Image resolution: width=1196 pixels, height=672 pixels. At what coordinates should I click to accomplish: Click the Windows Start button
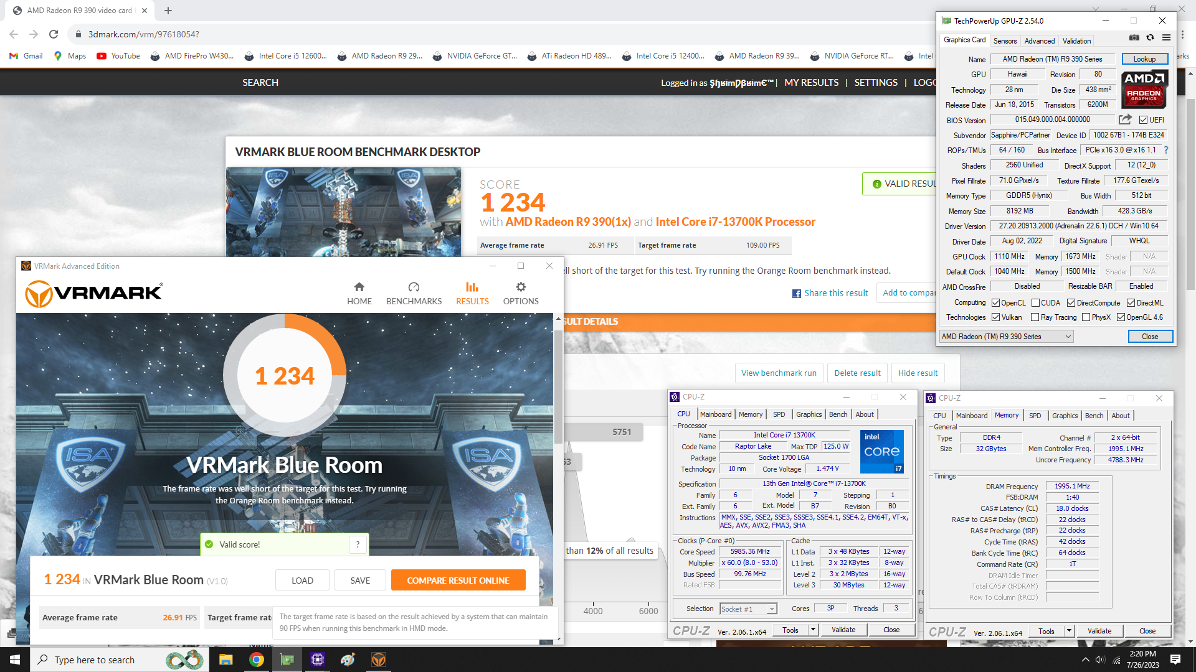tap(15, 660)
